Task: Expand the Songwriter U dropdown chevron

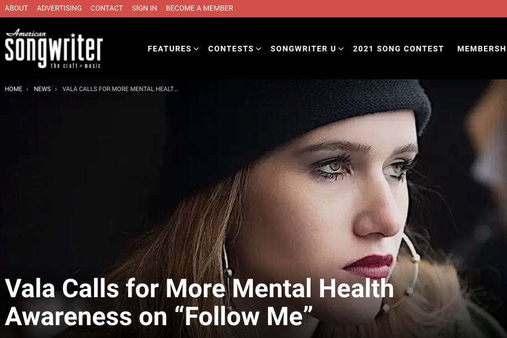Action: coord(341,49)
